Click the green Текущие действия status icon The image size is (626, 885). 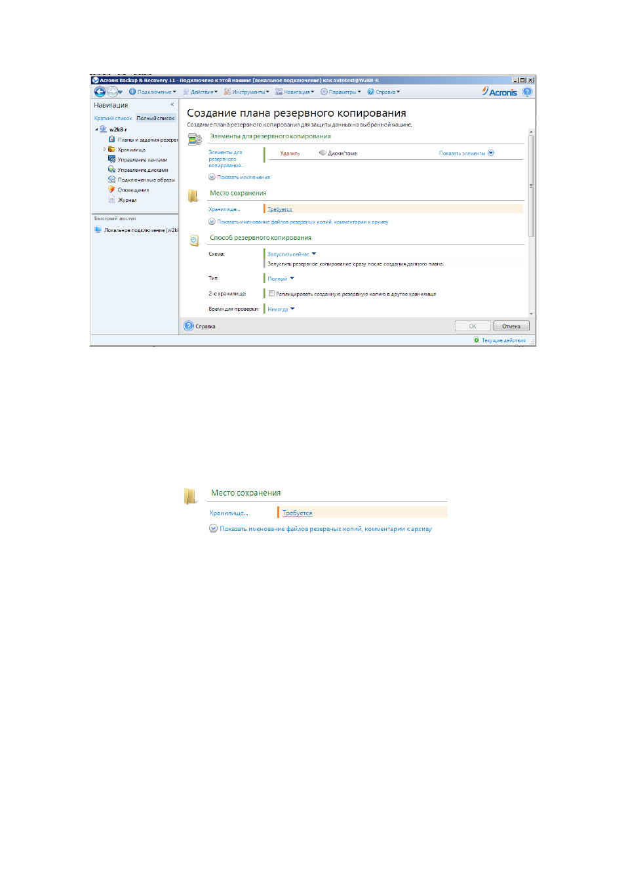coord(477,340)
